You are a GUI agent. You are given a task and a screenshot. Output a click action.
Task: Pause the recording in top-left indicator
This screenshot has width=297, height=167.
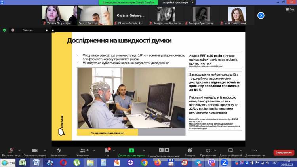pyautogui.click(x=47, y=30)
